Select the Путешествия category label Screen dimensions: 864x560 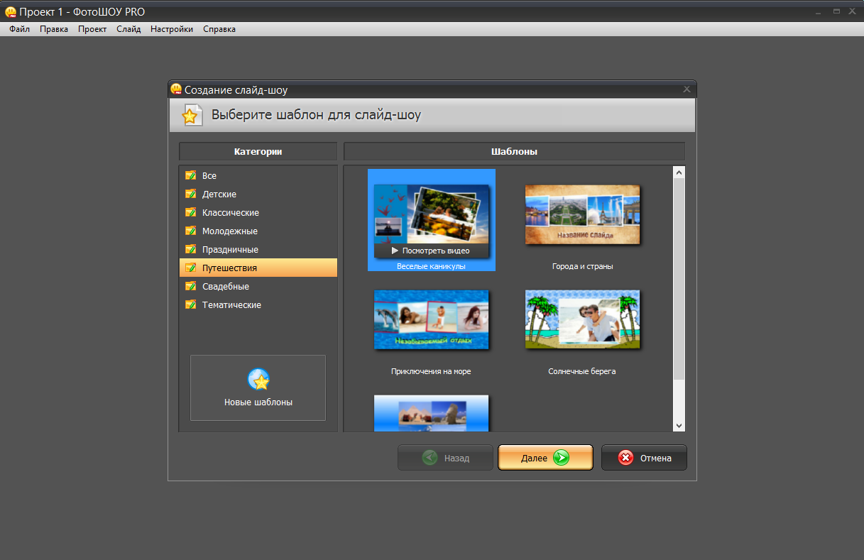[x=229, y=268]
